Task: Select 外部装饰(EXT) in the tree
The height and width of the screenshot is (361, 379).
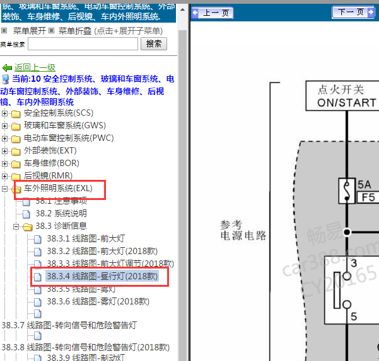Action: click(50, 150)
